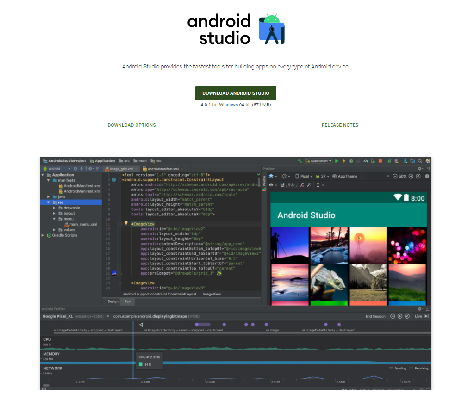
Task: Click the Profile gauge icon
Action: click(366, 161)
